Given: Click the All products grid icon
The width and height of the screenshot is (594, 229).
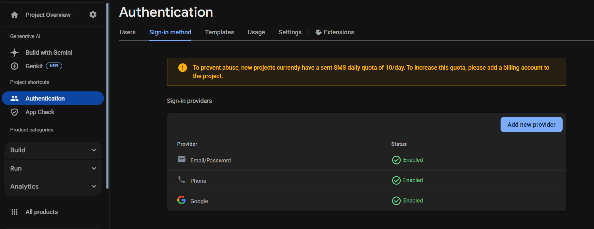Looking at the screenshot, I should point(14,212).
